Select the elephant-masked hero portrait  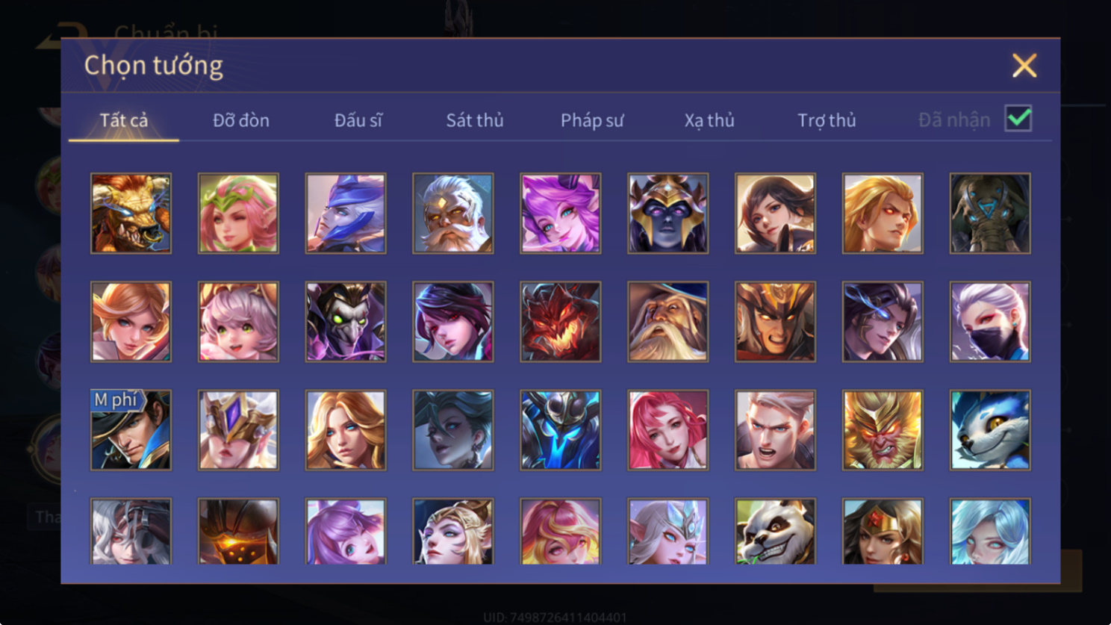(x=990, y=214)
